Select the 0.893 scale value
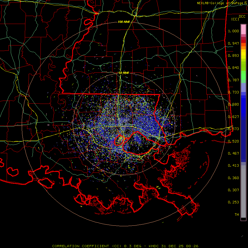The width and height of the screenshot is (248, 248). click(x=233, y=55)
